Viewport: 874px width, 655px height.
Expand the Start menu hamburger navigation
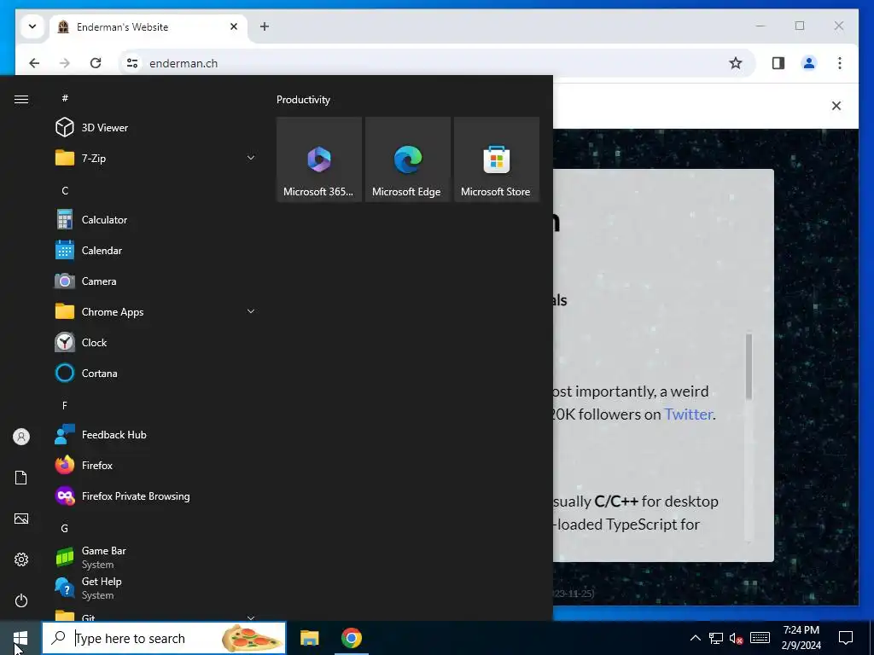pos(21,99)
